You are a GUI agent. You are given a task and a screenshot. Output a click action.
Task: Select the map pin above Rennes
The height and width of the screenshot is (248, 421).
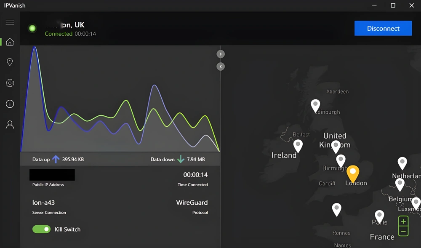tap(336, 210)
